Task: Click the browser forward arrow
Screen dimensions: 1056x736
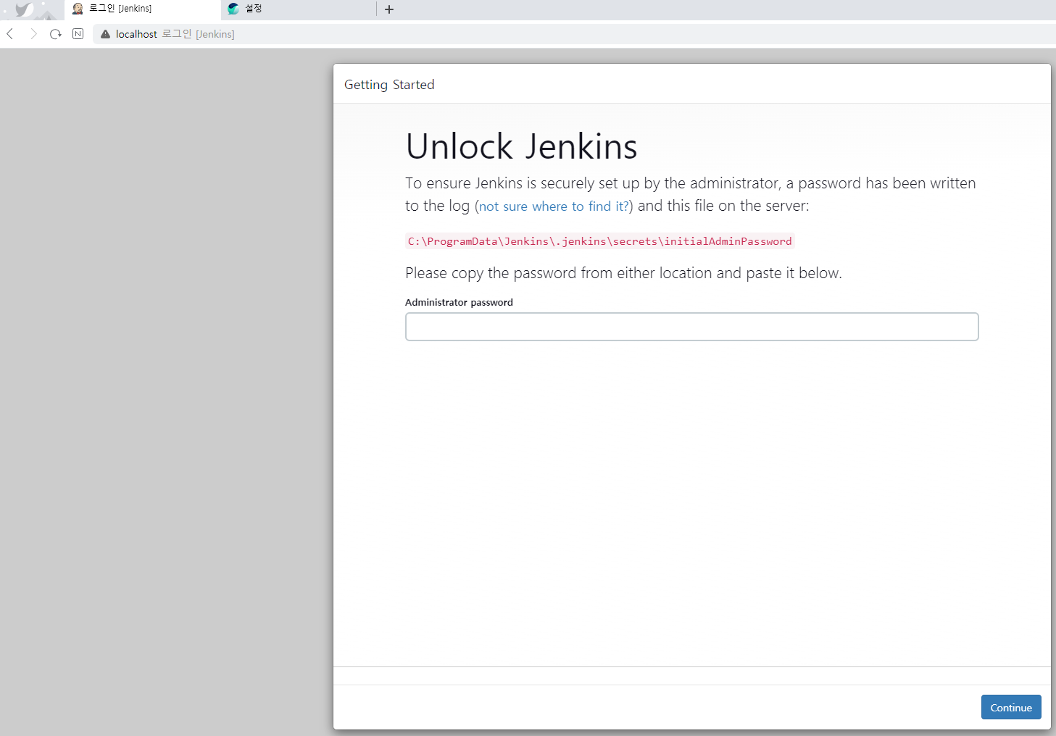Action: pyautogui.click(x=33, y=34)
